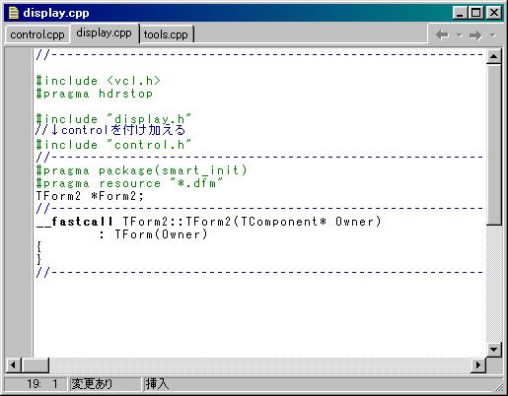Click the line 19 column 1 position indicator
The image size is (508, 396).
coord(36,383)
